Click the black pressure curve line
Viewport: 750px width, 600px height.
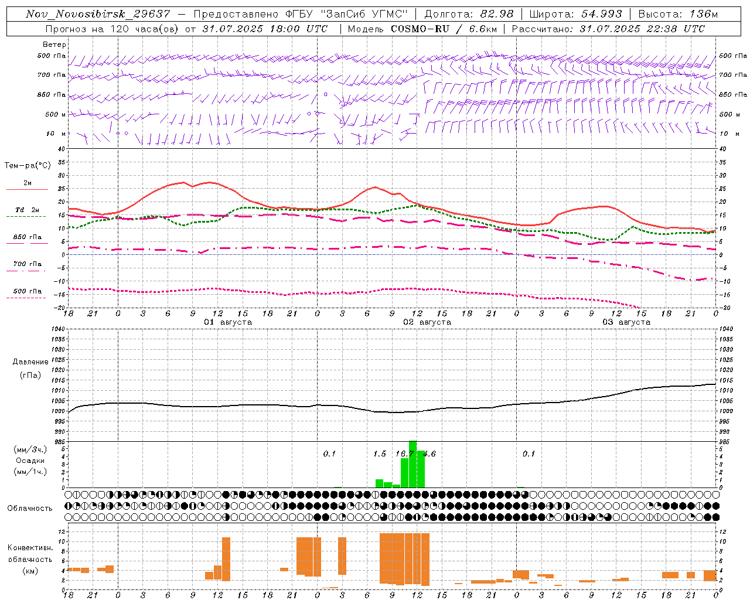click(x=393, y=411)
